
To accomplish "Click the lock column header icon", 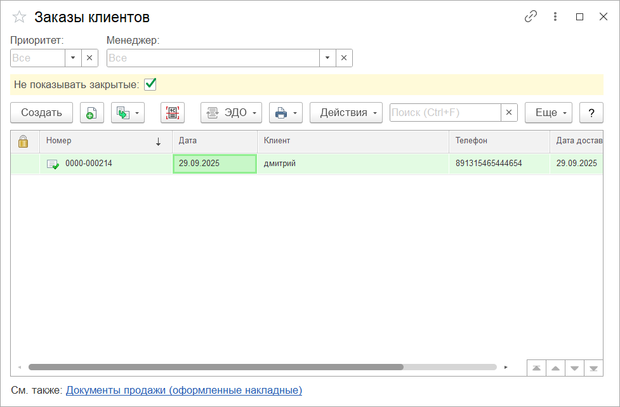I will click(23, 141).
